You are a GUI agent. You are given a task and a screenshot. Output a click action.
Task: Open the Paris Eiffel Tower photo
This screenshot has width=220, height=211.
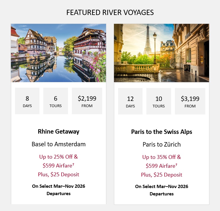point(161,53)
